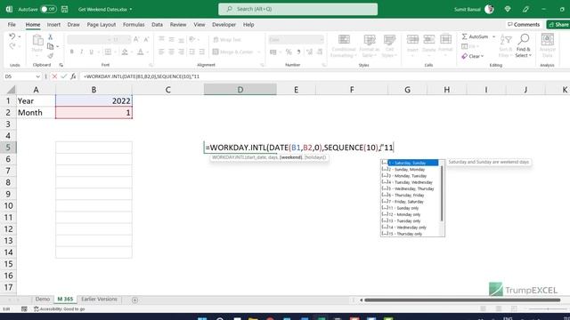Toggle Wrap Text

[227, 39]
